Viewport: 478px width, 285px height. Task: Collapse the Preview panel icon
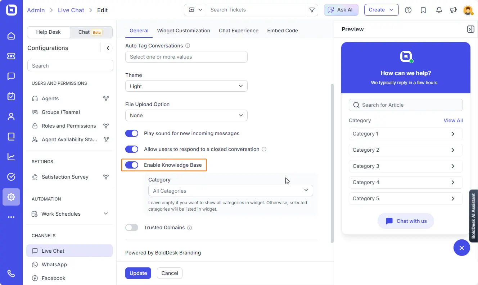point(470,29)
